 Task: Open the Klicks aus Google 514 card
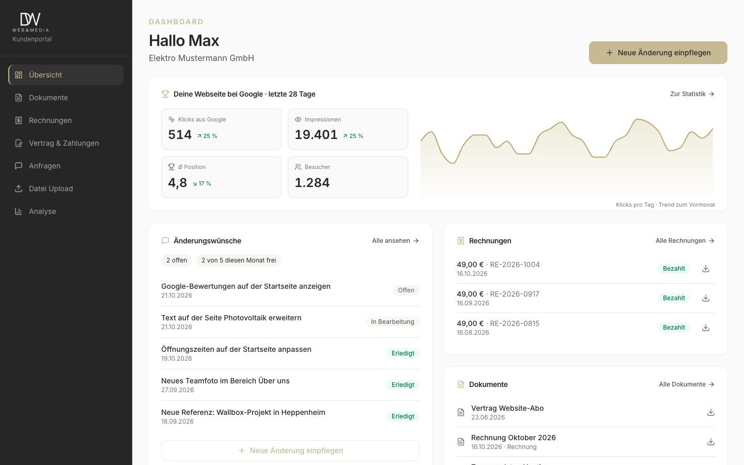click(x=221, y=129)
